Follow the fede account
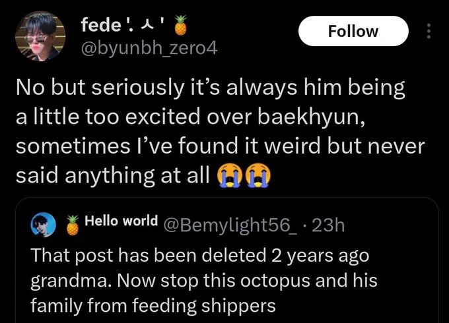Image resolution: width=449 pixels, height=323 pixels. point(353,31)
